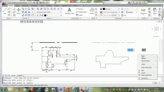Select the Line tool

pos(5,11)
